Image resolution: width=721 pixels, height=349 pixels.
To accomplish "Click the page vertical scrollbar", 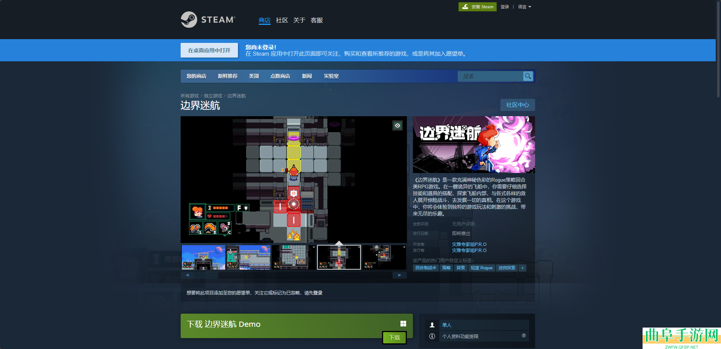I will tap(718, 49).
